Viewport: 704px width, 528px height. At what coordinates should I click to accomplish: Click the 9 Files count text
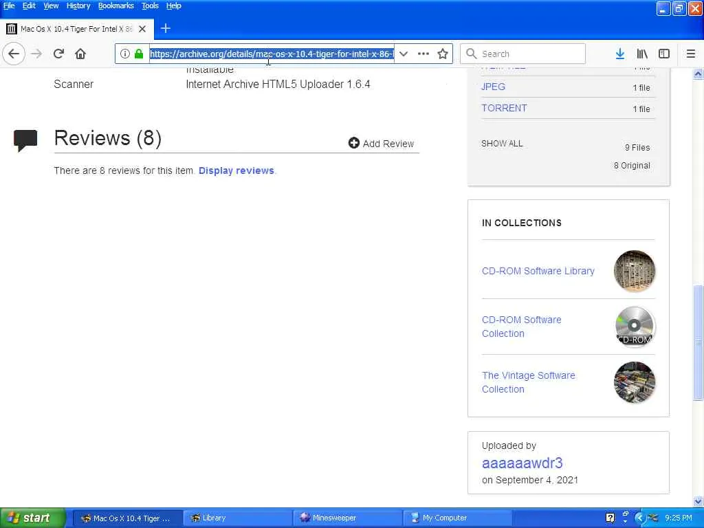click(x=637, y=147)
